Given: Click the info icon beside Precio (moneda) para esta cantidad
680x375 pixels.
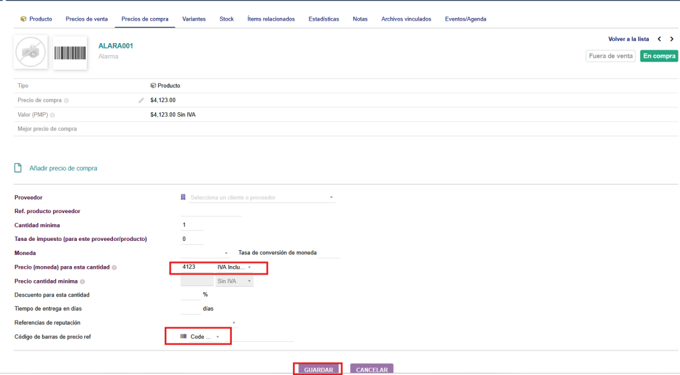Looking at the screenshot, I should (114, 267).
